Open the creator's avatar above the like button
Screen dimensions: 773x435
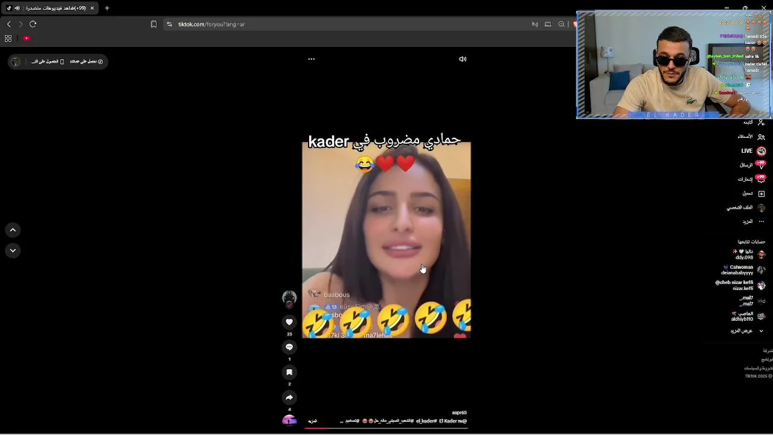click(x=289, y=297)
